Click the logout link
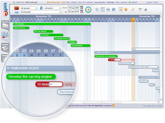Image resolution: width=165 pixels, height=123 pixels. point(149,2)
